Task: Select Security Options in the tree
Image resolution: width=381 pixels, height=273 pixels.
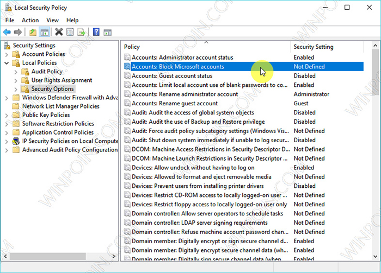Action: pyautogui.click(x=52, y=89)
